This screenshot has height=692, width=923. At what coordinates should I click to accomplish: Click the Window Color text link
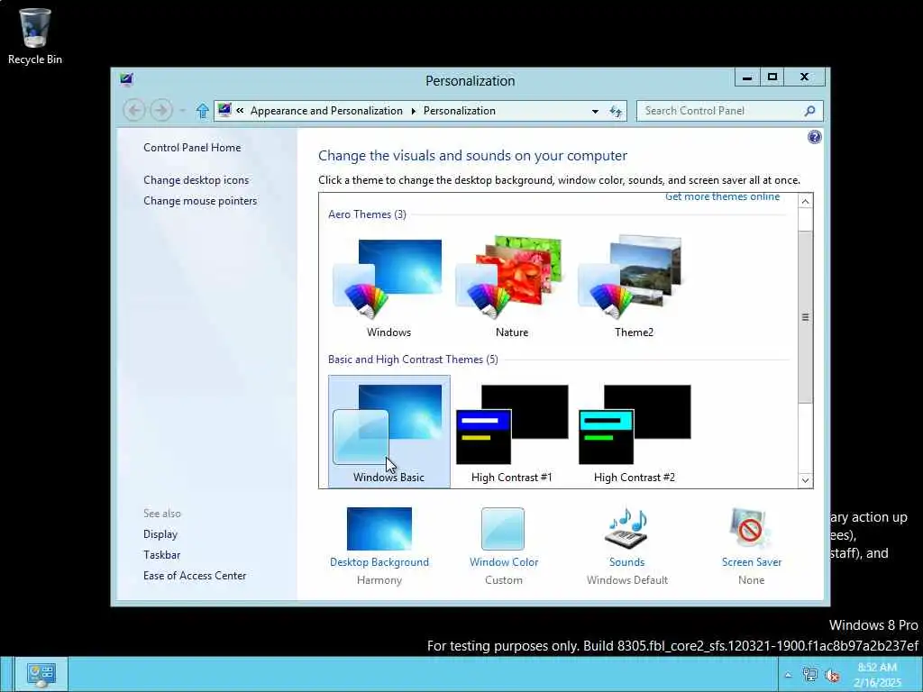pyautogui.click(x=504, y=562)
